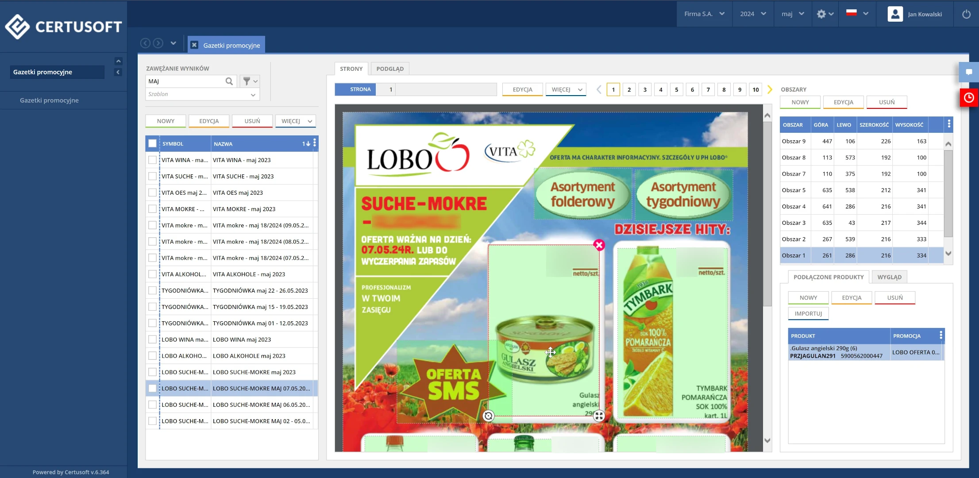This screenshot has width=979, height=478.
Task: Open page WIĘCEJ dropdown
Action: coord(566,89)
